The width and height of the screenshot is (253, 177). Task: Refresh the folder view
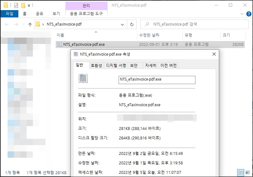click(132, 25)
